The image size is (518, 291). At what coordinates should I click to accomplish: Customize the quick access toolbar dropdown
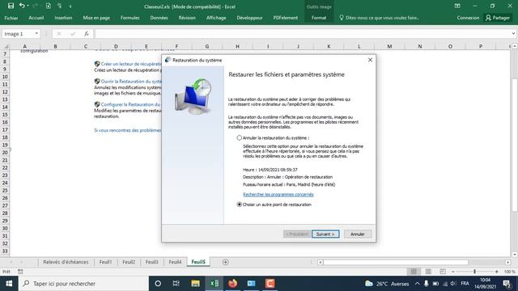(x=70, y=6)
